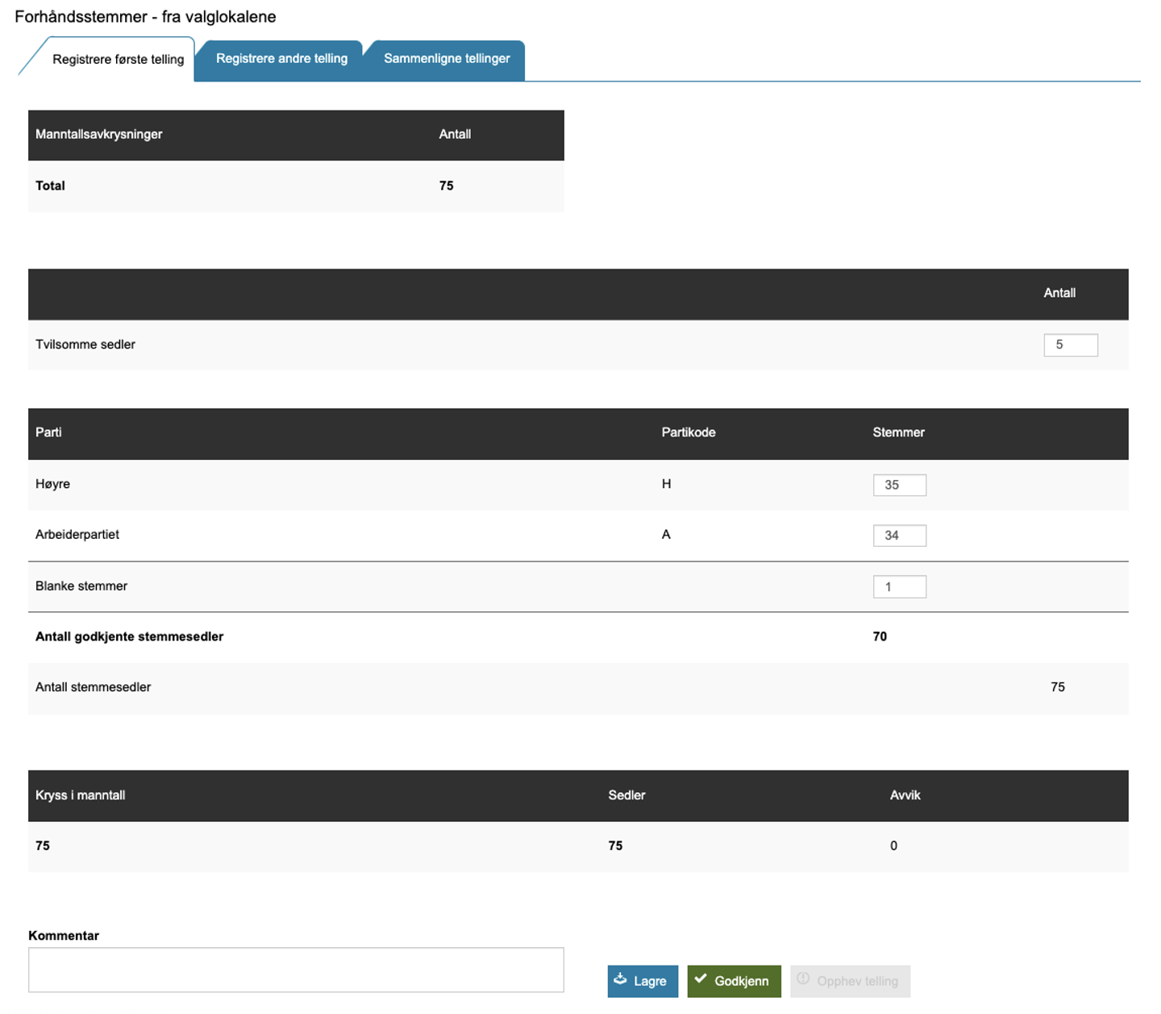Click the Manntallsavkrysninger column header
The width and height of the screenshot is (1161, 1014).
point(99,135)
